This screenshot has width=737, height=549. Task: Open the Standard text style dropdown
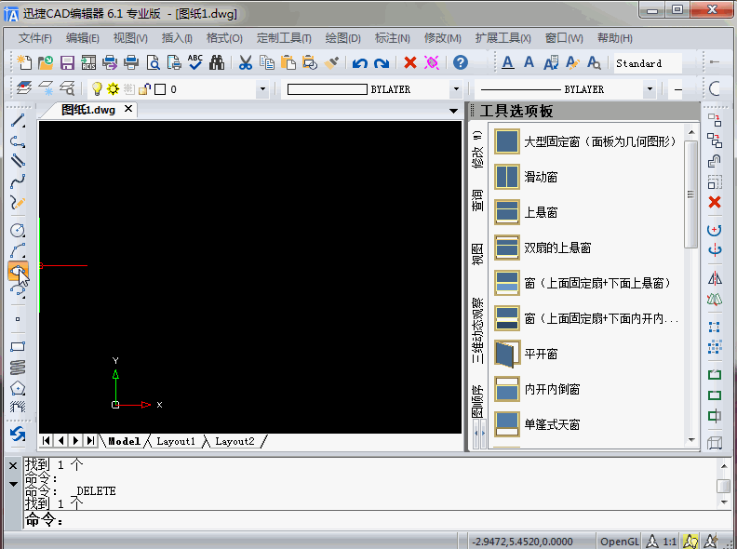(649, 63)
